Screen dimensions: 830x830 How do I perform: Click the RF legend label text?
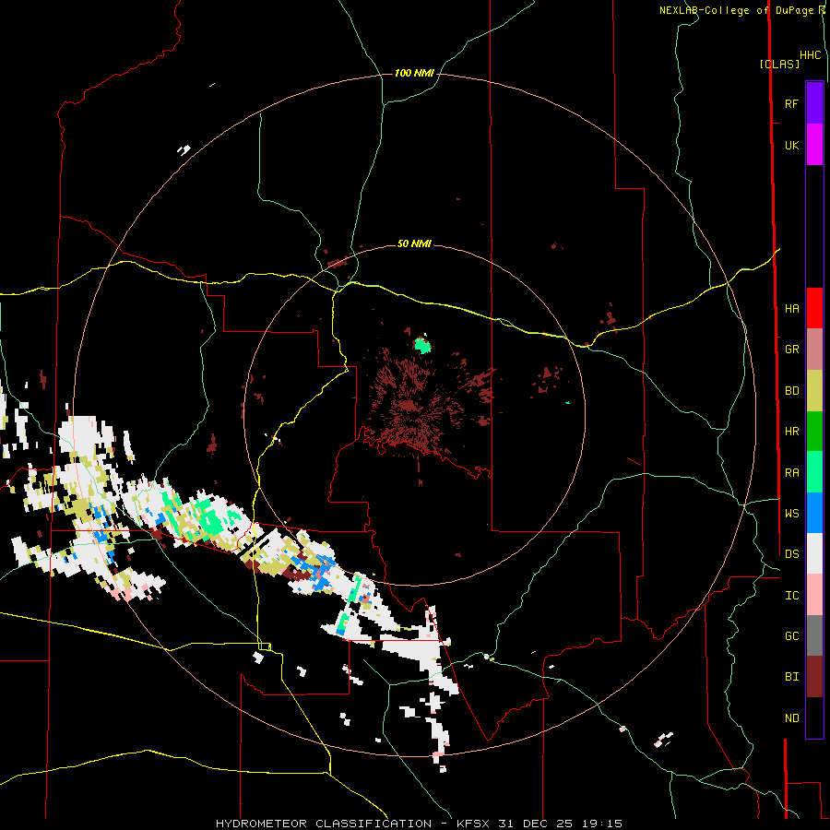791,103
